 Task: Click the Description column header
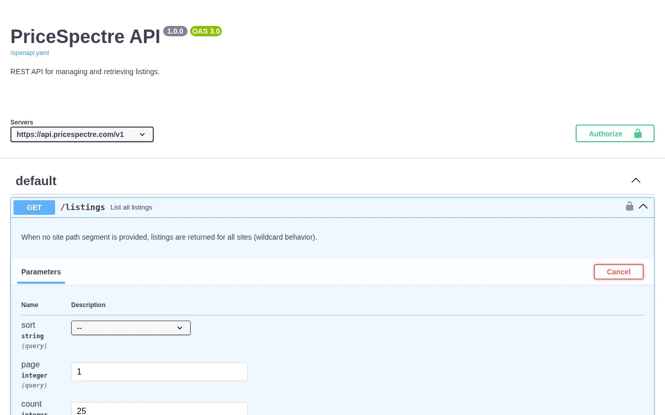point(88,305)
